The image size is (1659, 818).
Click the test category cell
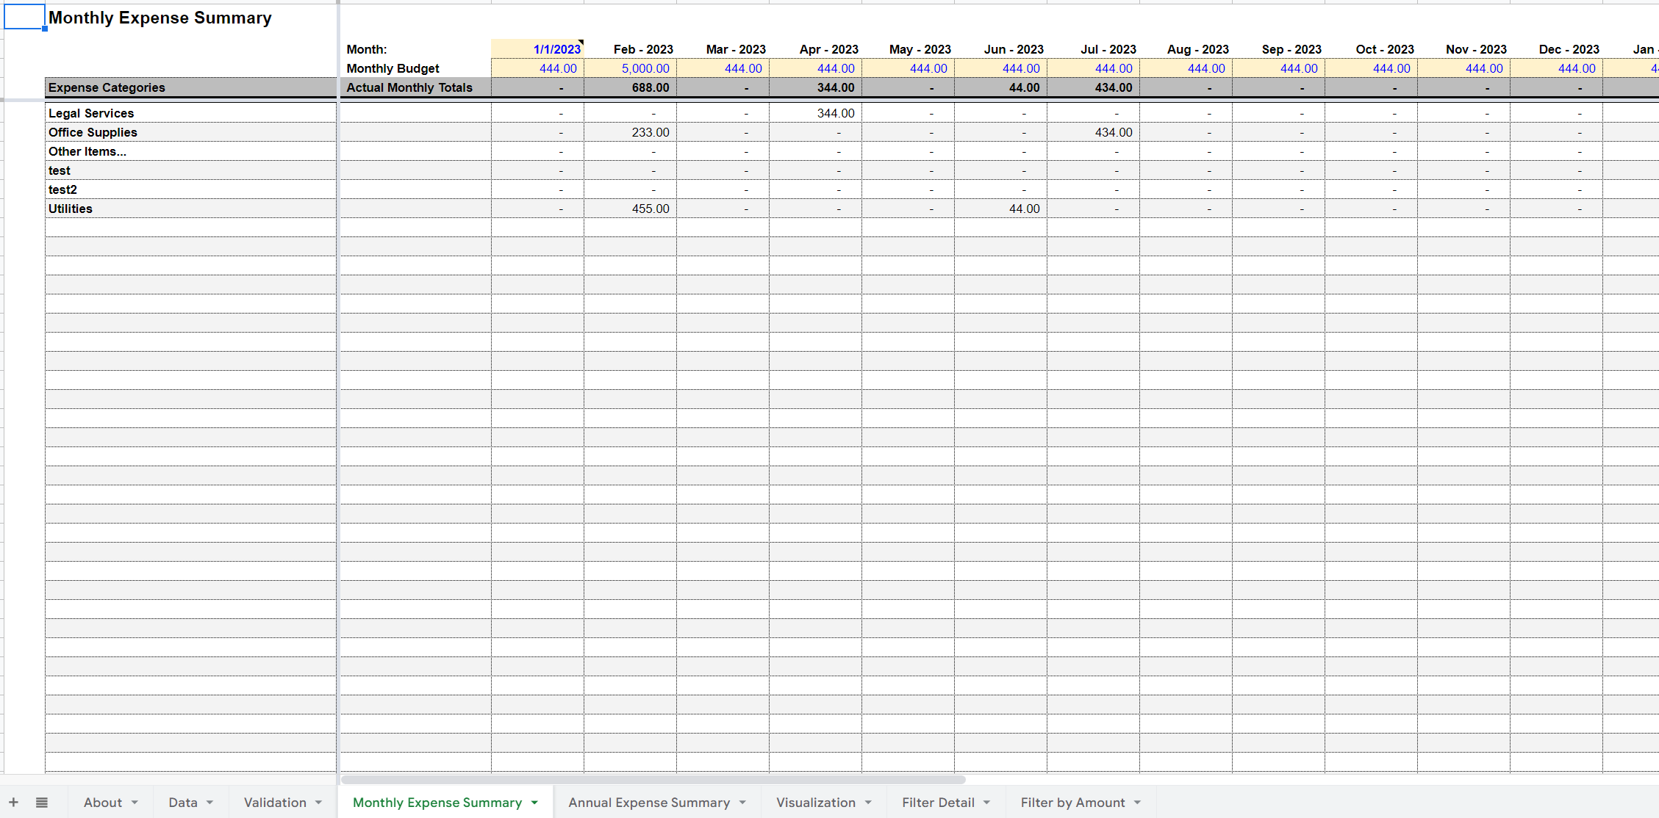tap(190, 170)
